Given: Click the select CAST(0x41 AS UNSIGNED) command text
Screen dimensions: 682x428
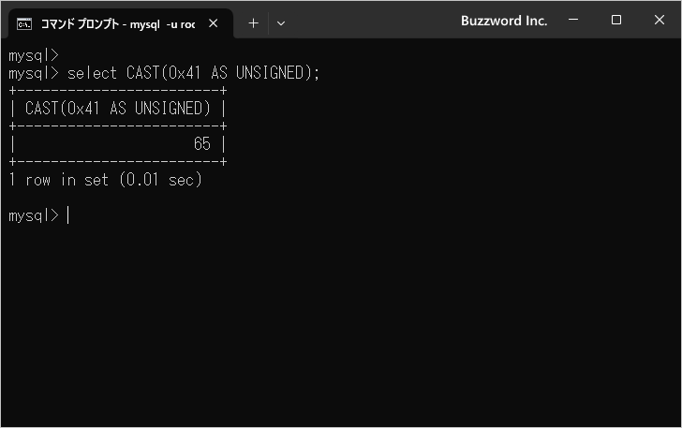Looking at the screenshot, I should coord(193,73).
